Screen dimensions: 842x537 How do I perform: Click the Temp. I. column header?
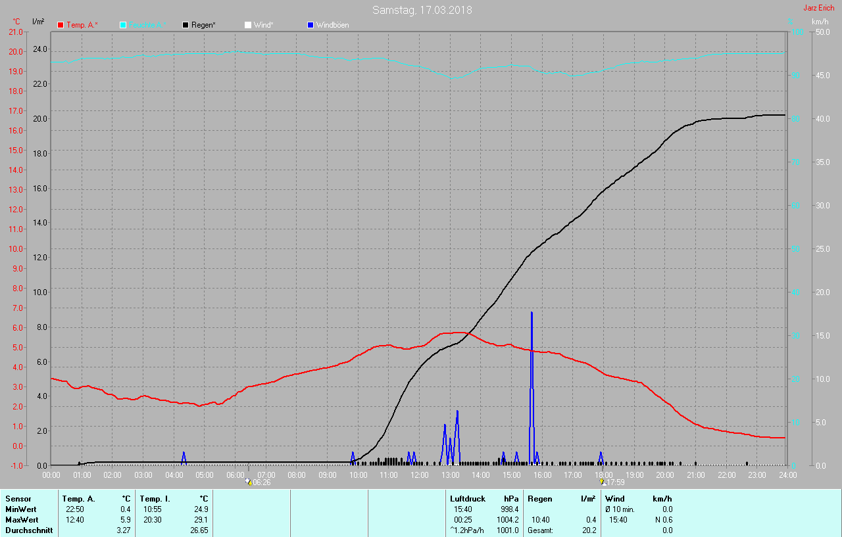coord(155,499)
